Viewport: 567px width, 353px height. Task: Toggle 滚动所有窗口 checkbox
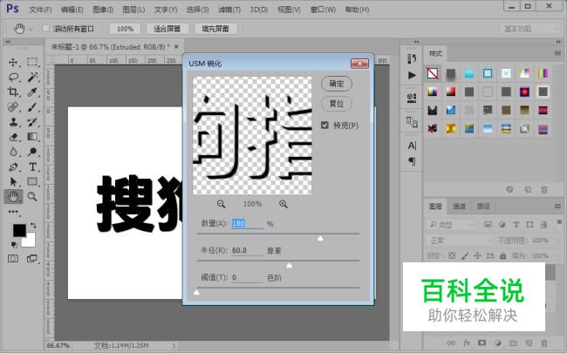pos(46,28)
